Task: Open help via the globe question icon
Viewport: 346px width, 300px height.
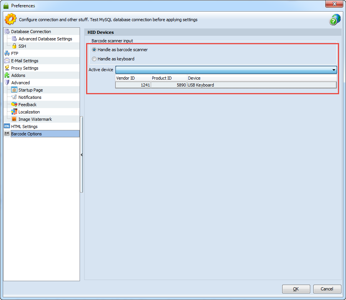Action: 334,20
